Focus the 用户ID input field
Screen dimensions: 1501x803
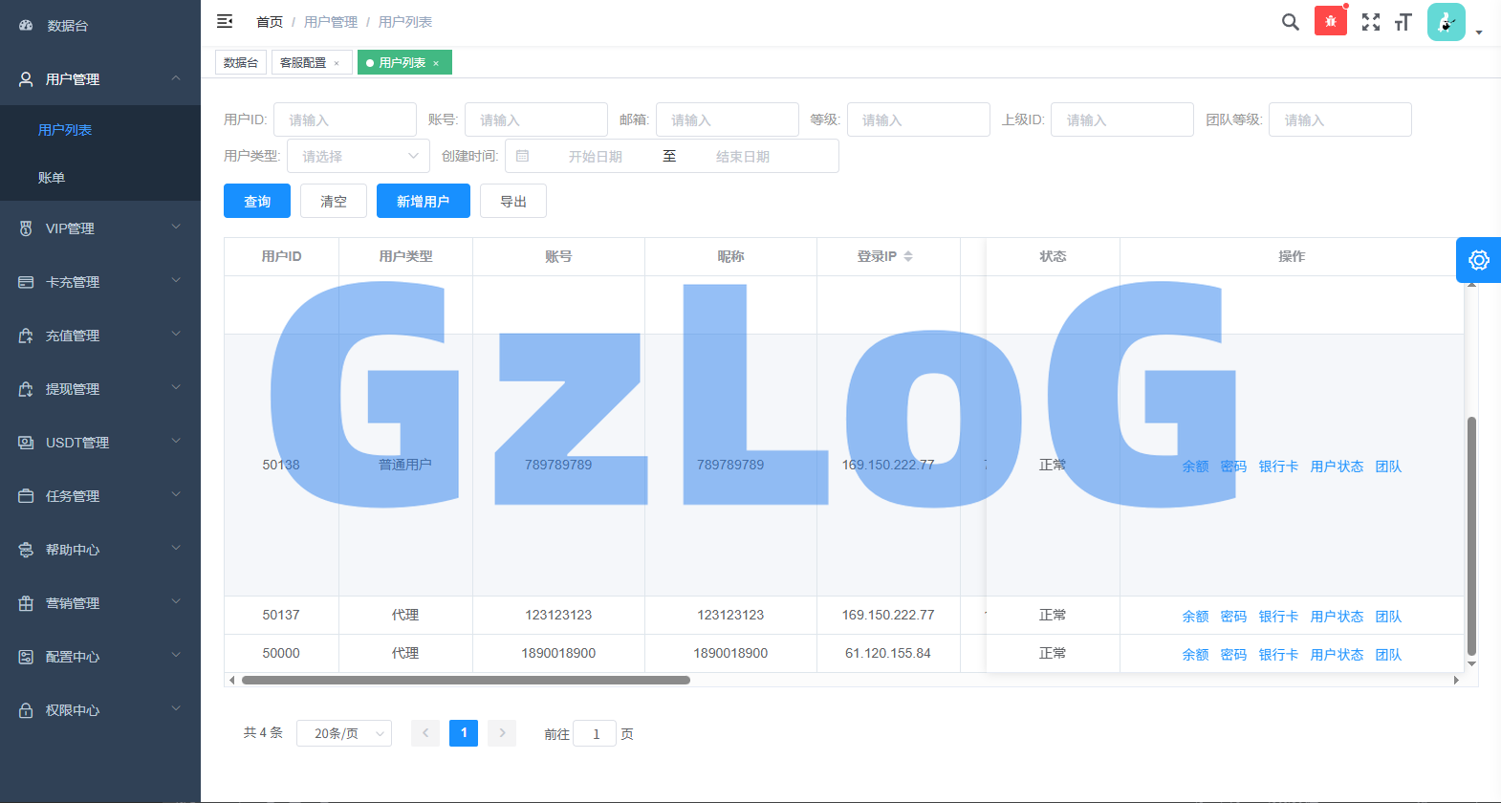345,119
